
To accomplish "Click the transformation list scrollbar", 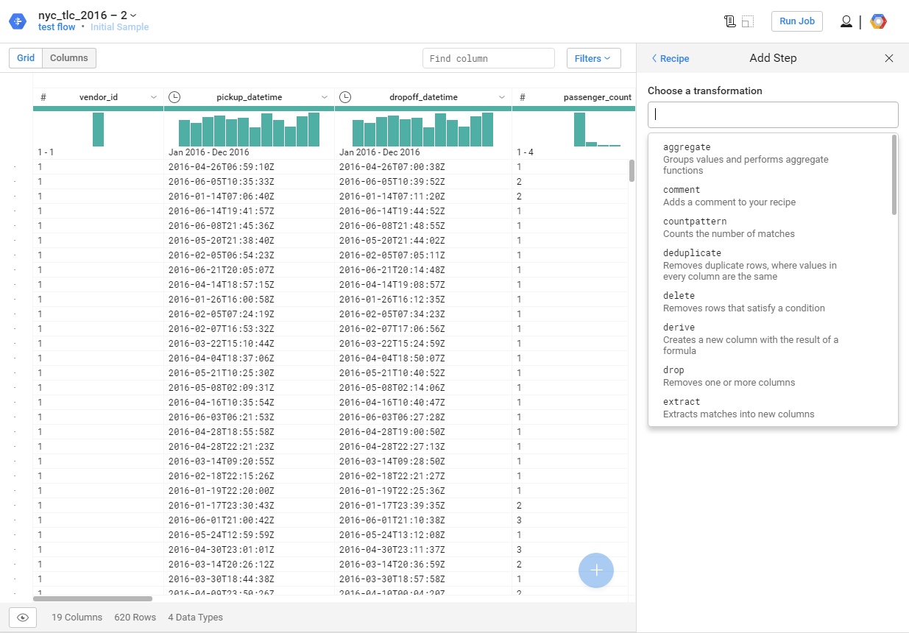I will point(894,174).
